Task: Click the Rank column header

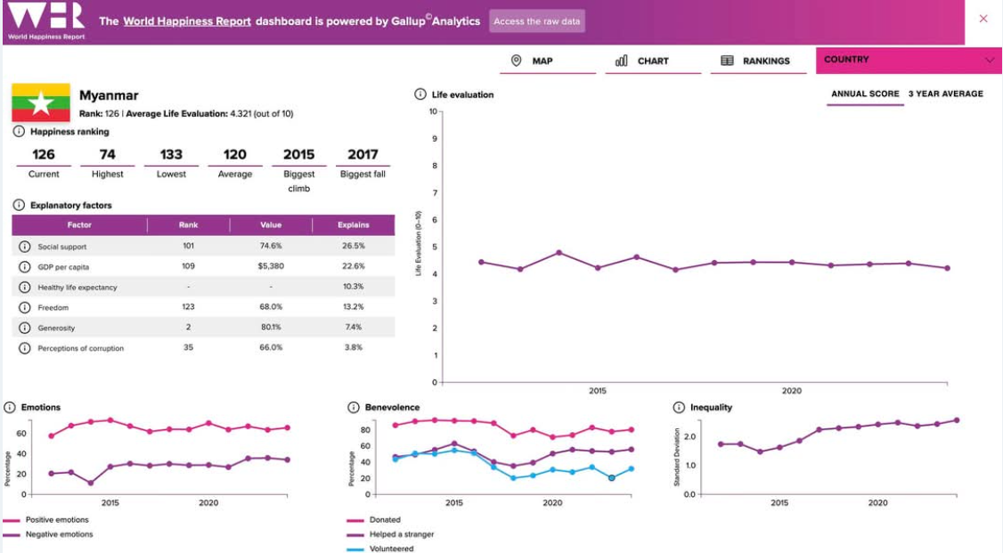Action: (188, 225)
